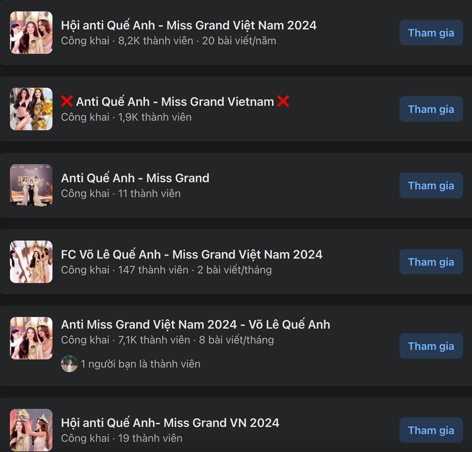
Task: Open 'FC Võ Lê Quế Anh - Miss Grand Việt Nam 2024' title
Action: click(x=192, y=255)
